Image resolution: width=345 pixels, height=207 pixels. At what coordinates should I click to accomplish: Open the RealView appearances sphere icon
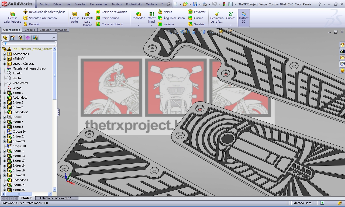(342, 71)
